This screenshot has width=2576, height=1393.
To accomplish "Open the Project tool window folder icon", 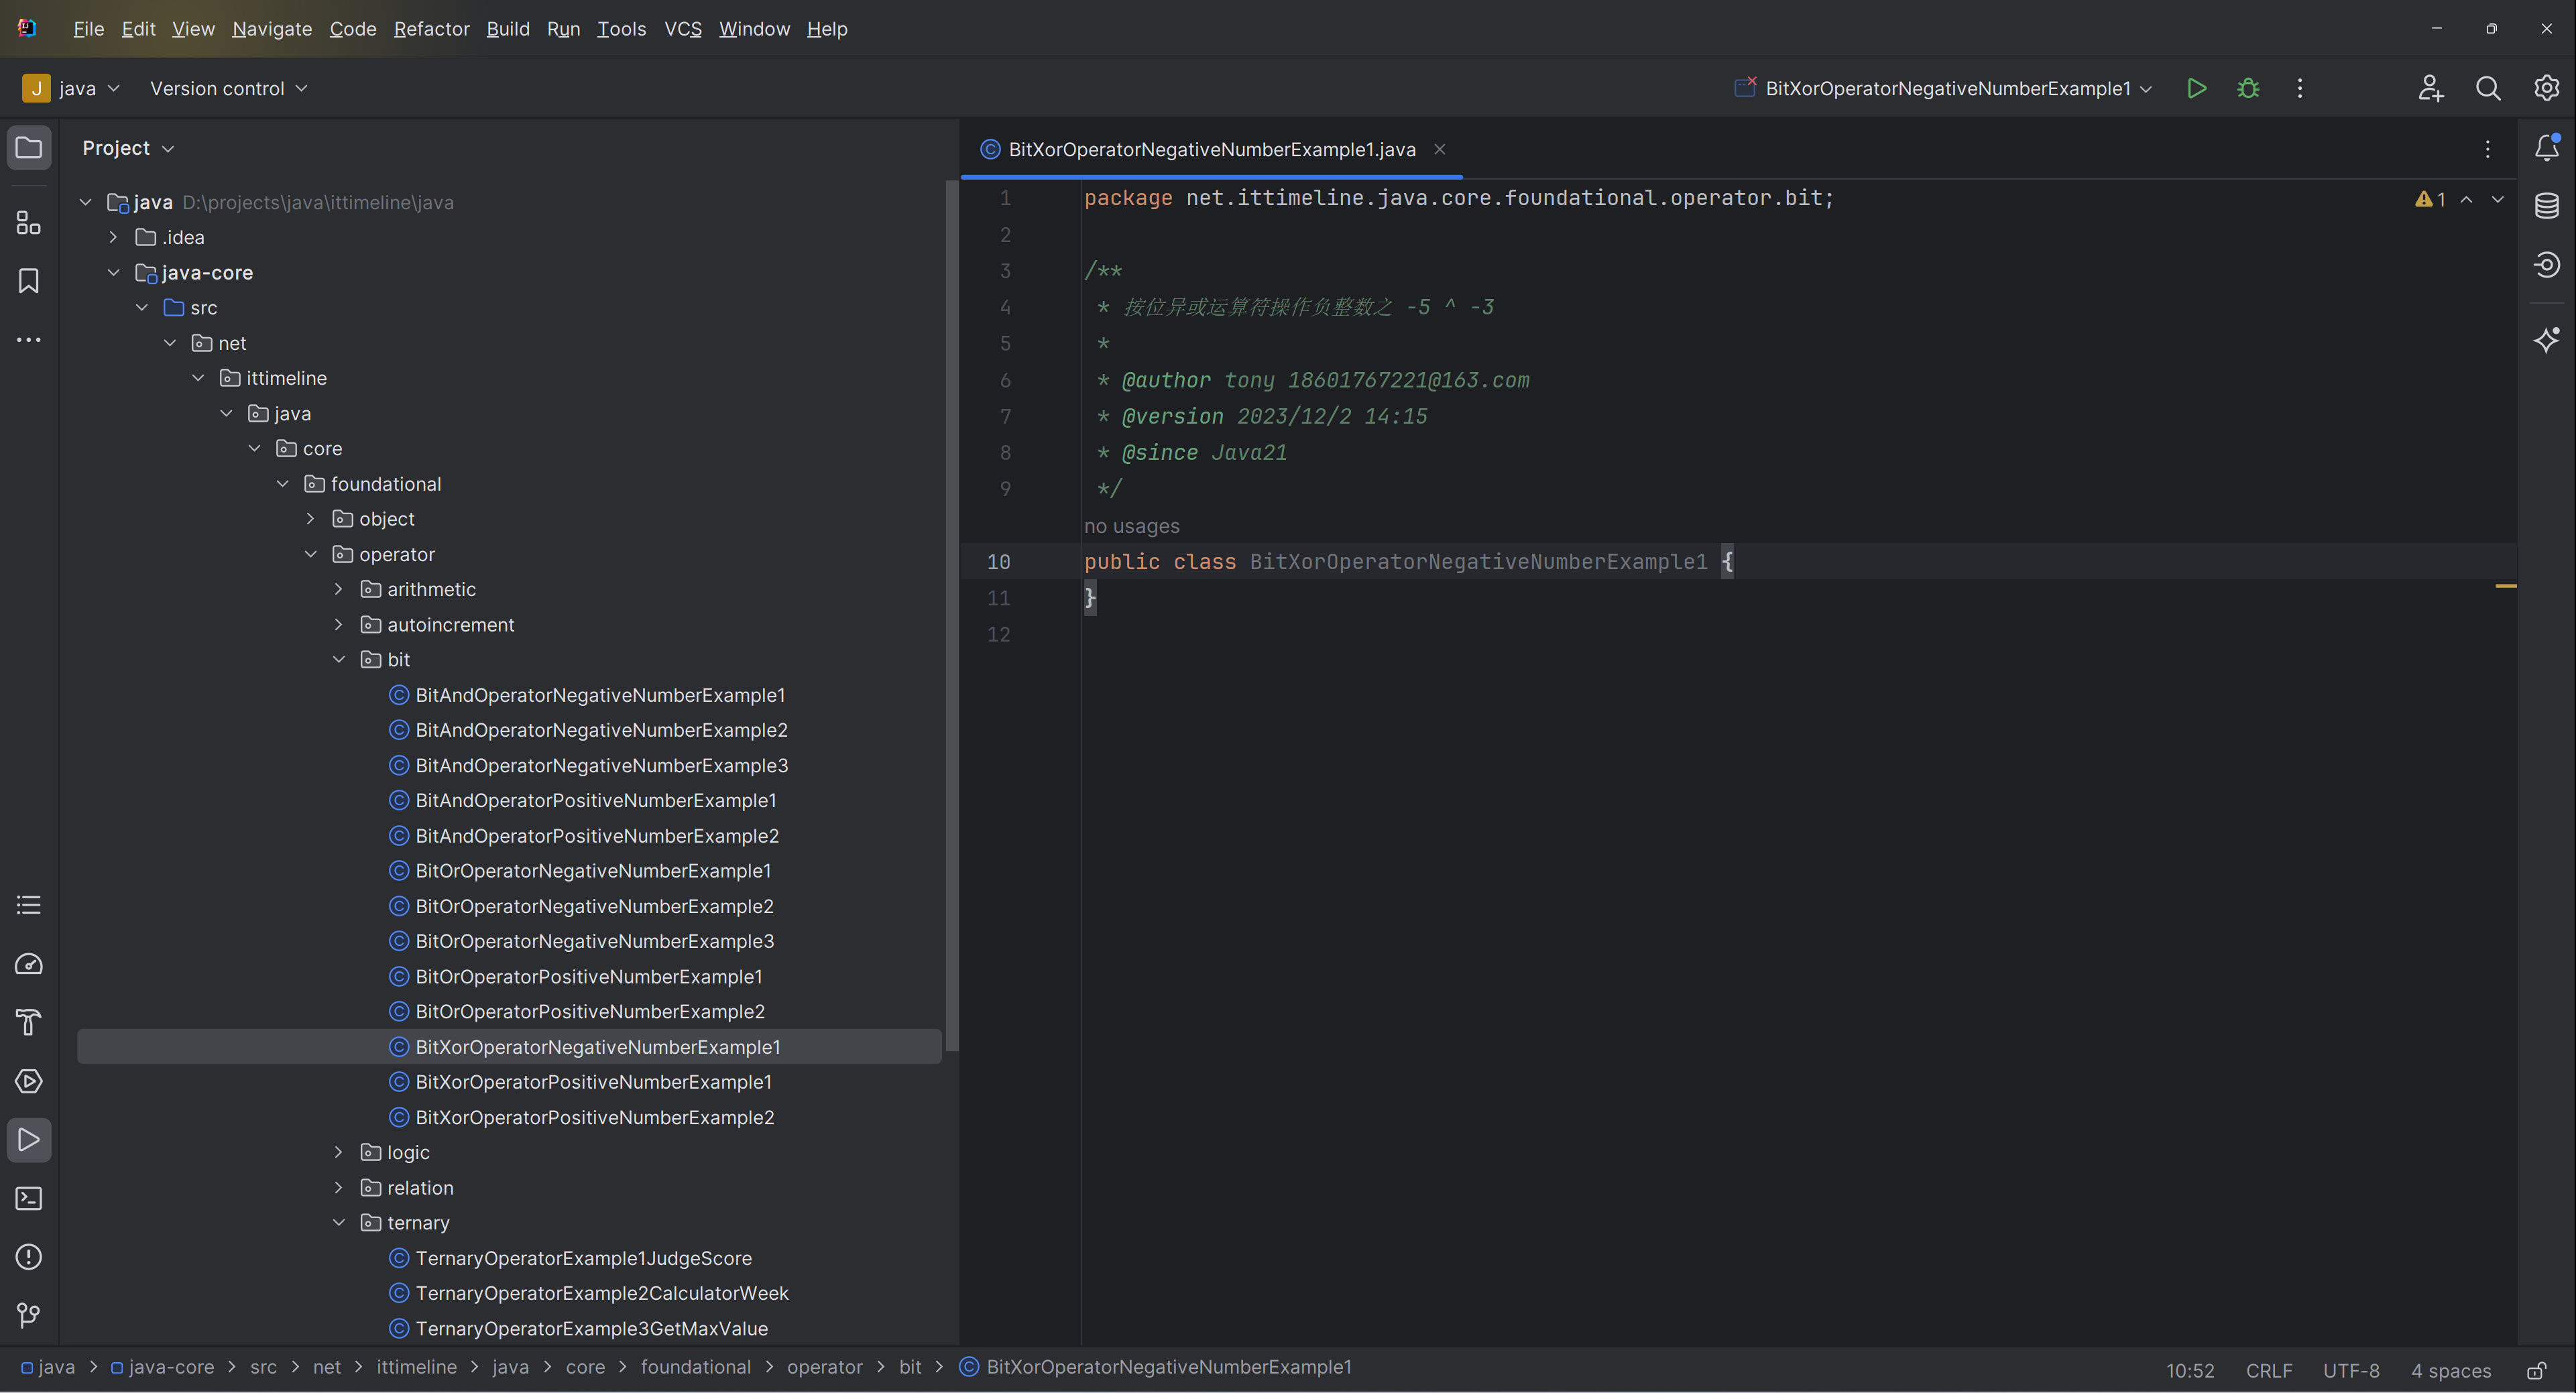I will (x=29, y=148).
